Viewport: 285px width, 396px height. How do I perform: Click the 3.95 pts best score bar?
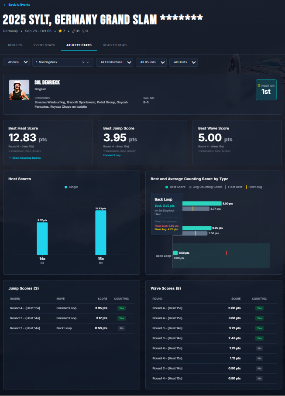pyautogui.click(x=197, y=228)
